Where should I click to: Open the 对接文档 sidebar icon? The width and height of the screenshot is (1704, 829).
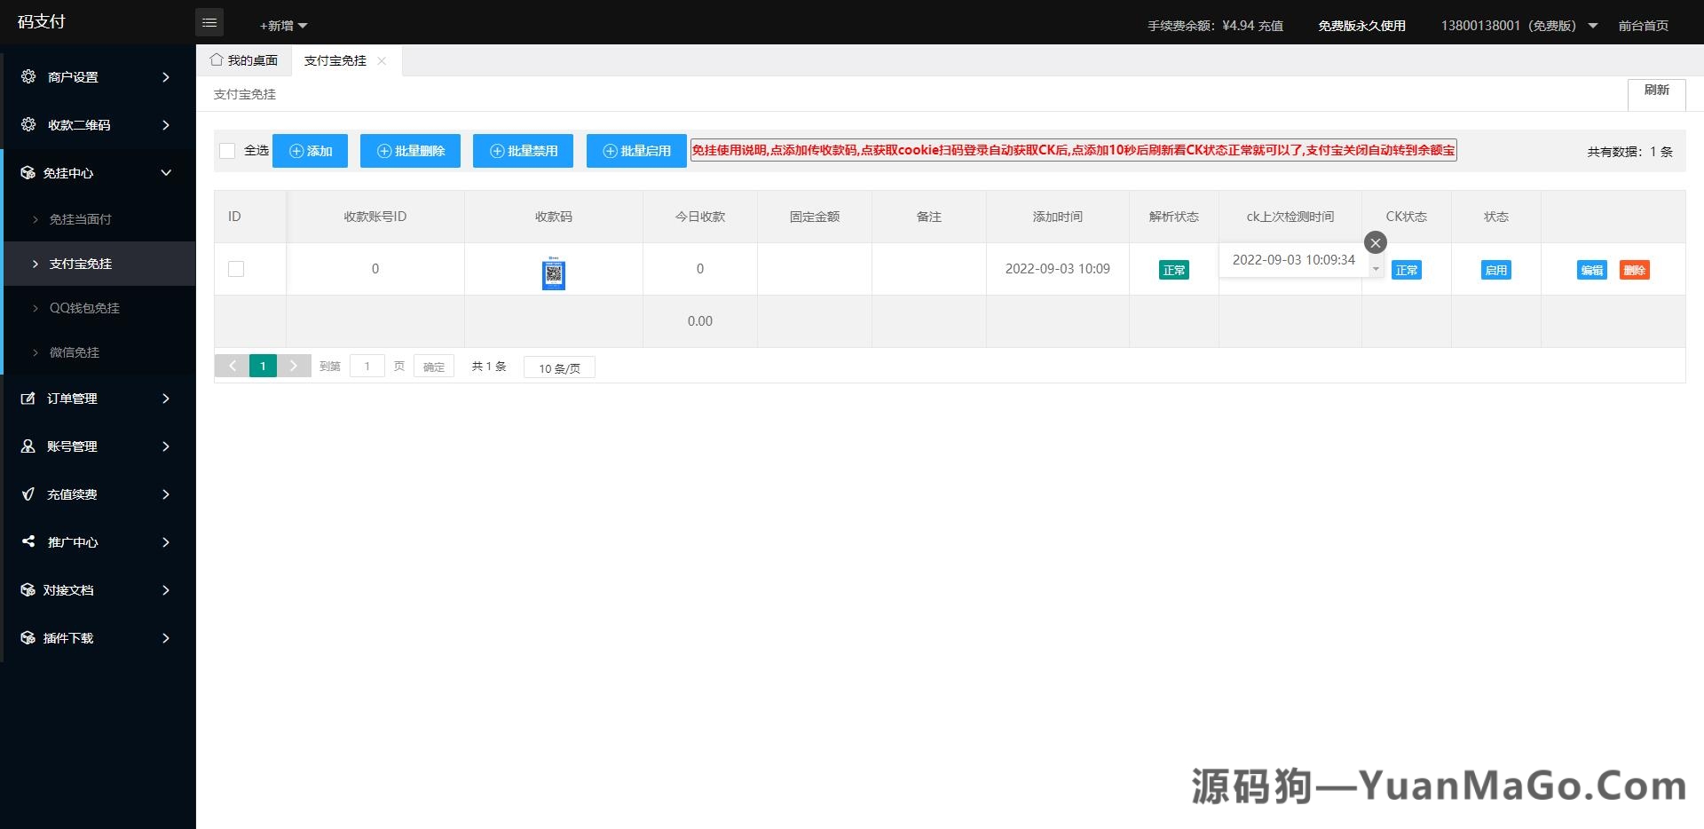(28, 589)
